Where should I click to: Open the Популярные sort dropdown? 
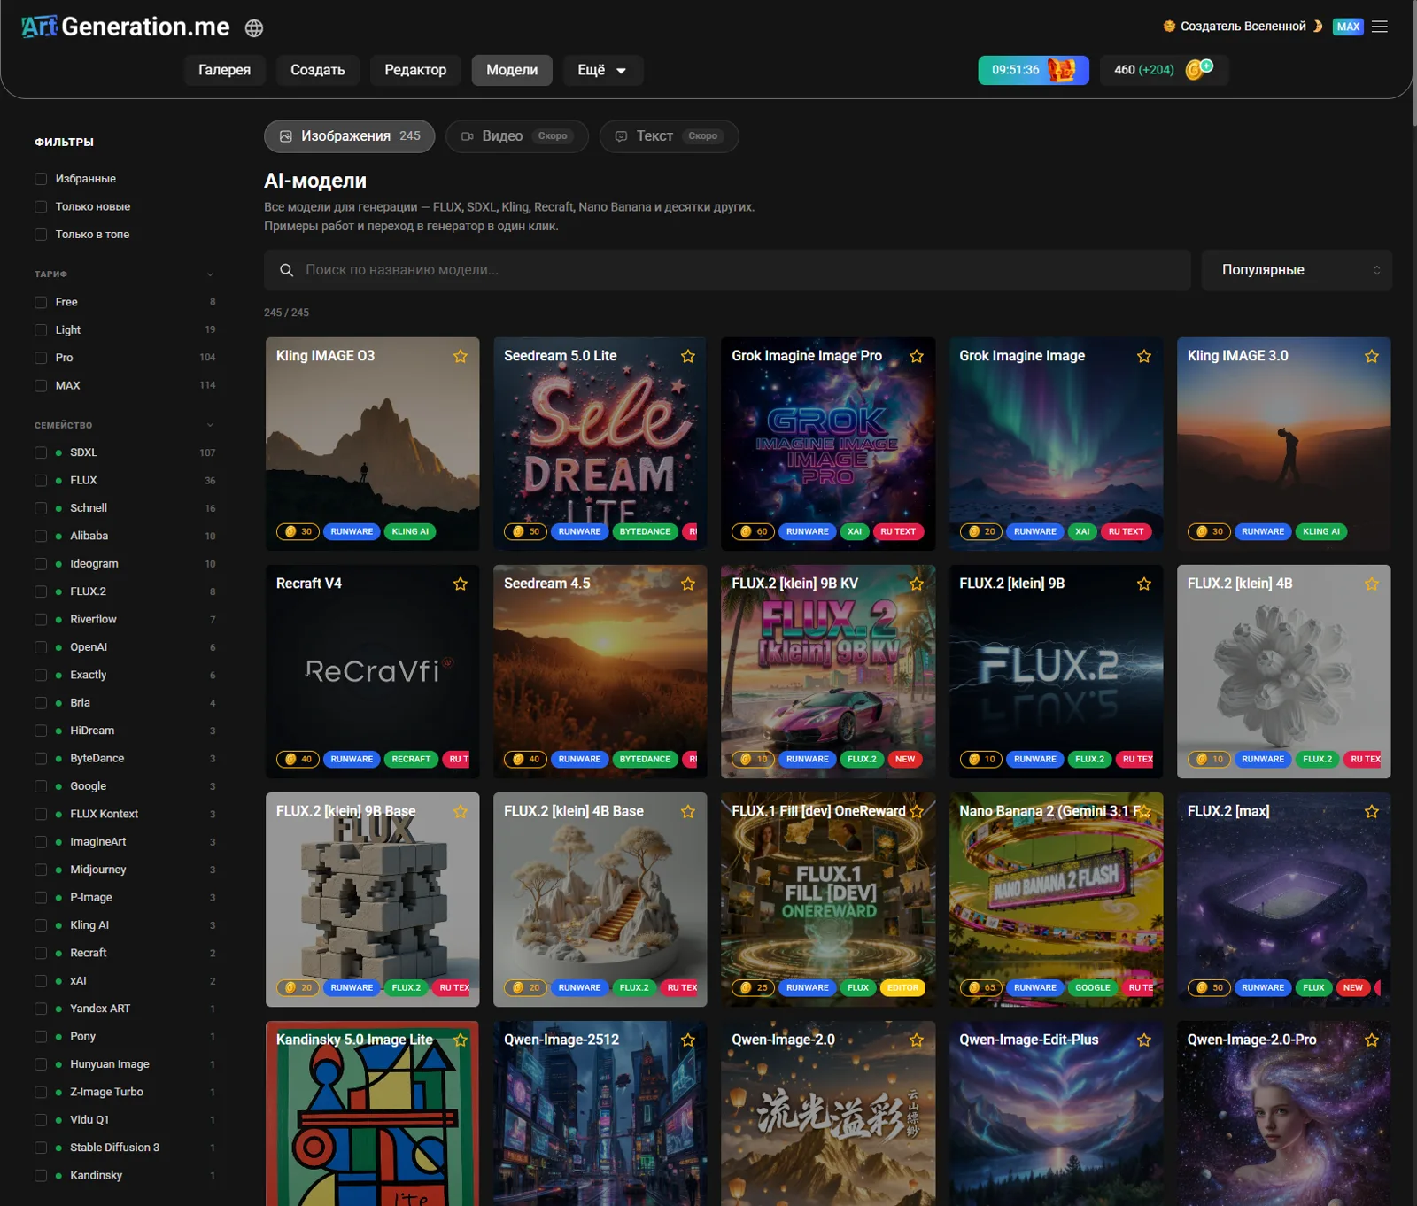pos(1297,270)
